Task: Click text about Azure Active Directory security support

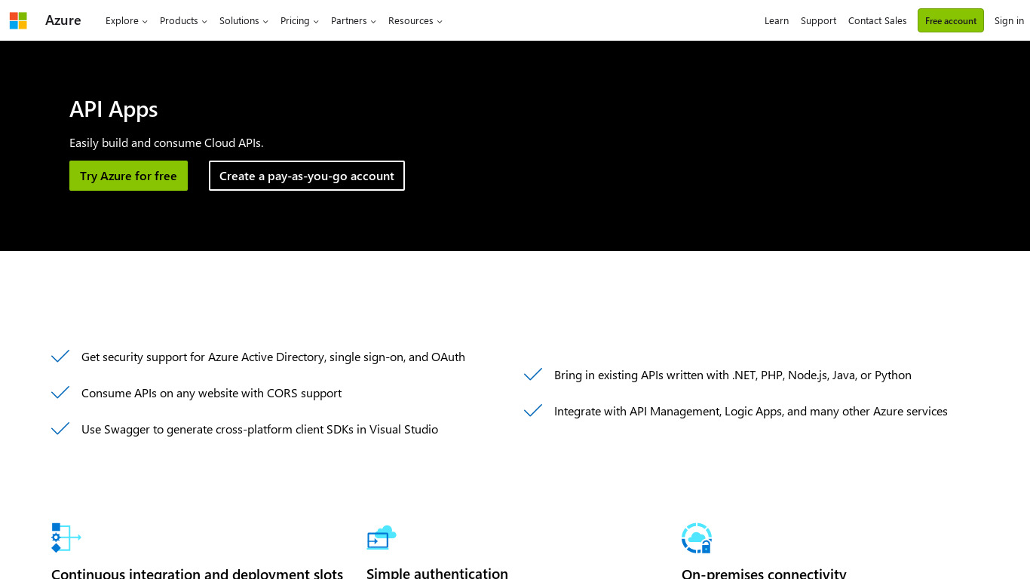Action: tap(273, 357)
